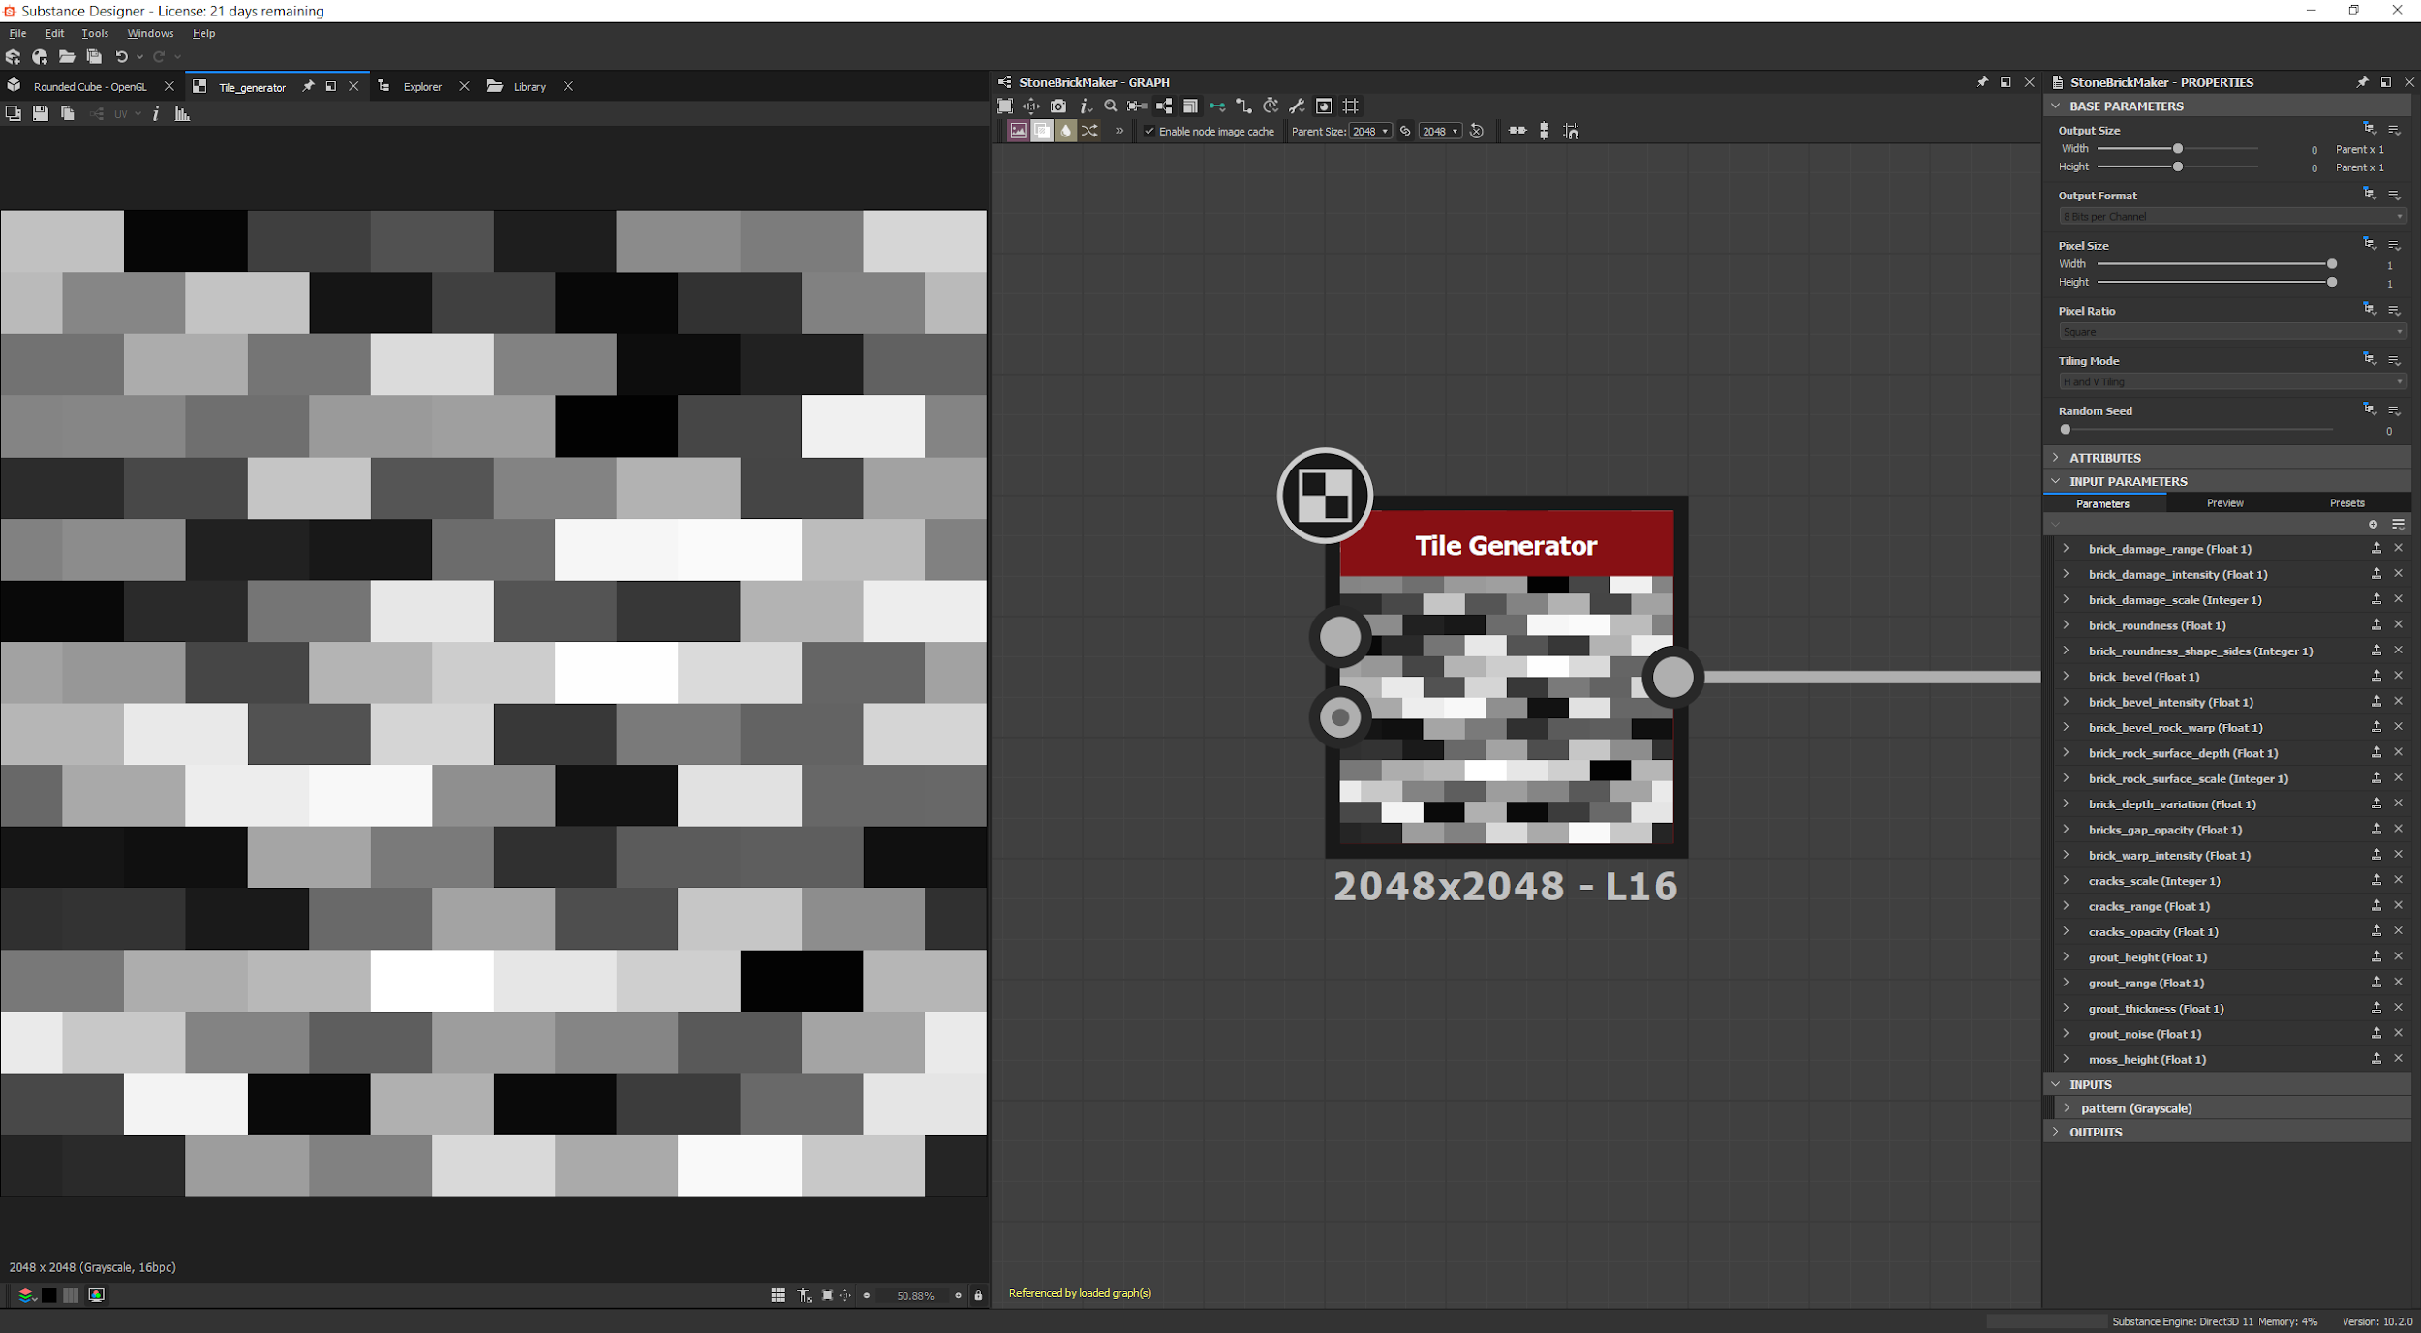2421x1333 pixels.
Task: Open the Parent Size width dropdown
Action: [1370, 132]
